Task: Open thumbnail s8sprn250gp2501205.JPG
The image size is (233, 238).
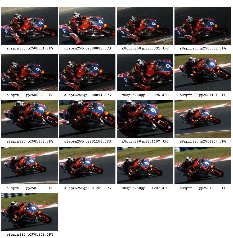Action: click(29, 166)
